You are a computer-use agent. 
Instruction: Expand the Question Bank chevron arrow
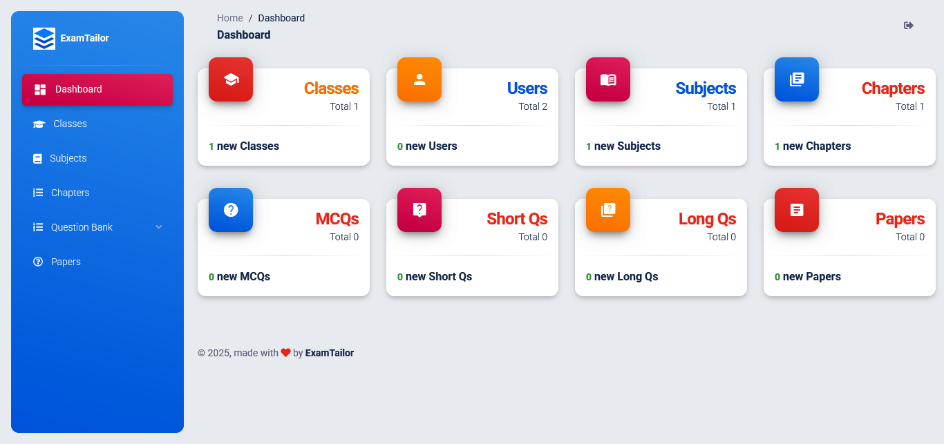click(x=159, y=227)
